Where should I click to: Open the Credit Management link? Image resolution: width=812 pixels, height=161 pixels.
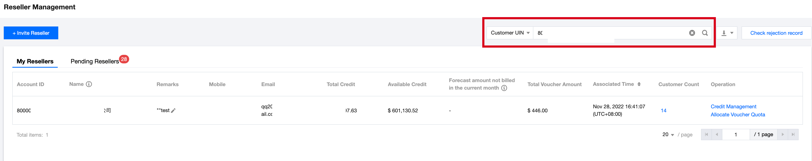coord(733,107)
